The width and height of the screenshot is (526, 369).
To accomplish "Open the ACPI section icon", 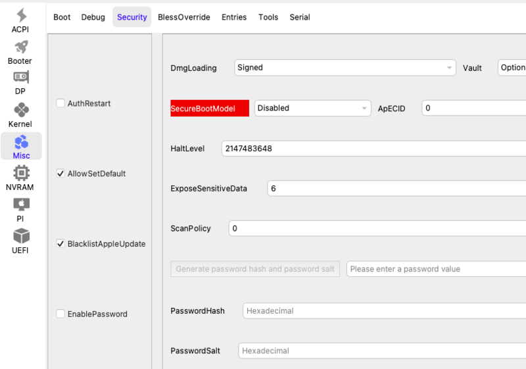I will click(x=21, y=16).
